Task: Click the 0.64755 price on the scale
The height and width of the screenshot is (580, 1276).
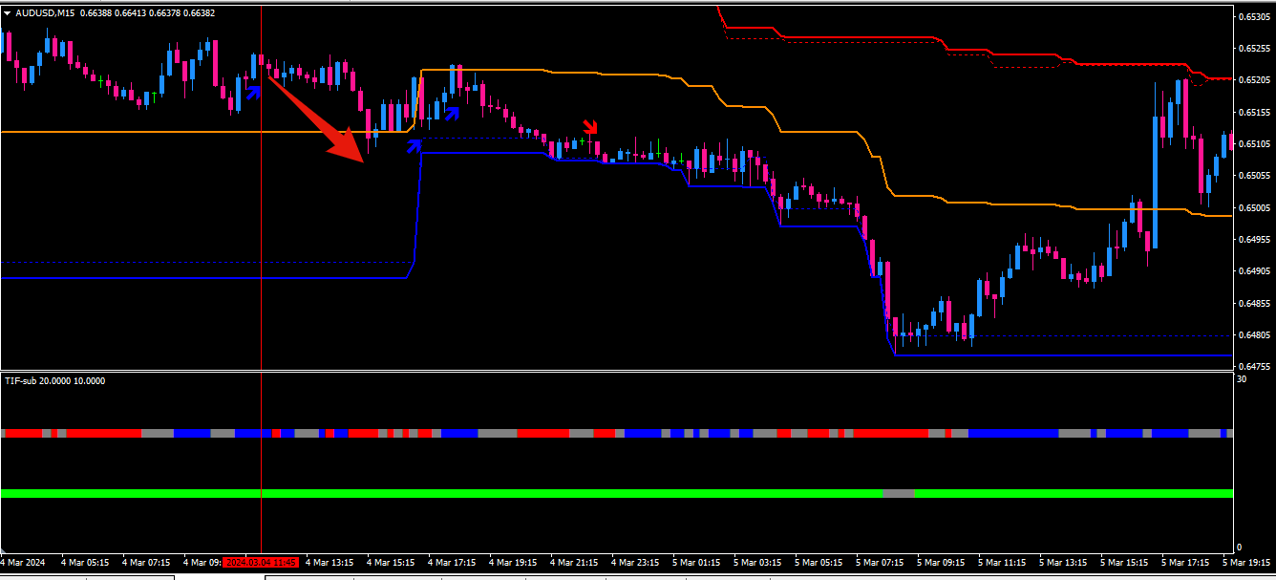Action: [x=1253, y=367]
